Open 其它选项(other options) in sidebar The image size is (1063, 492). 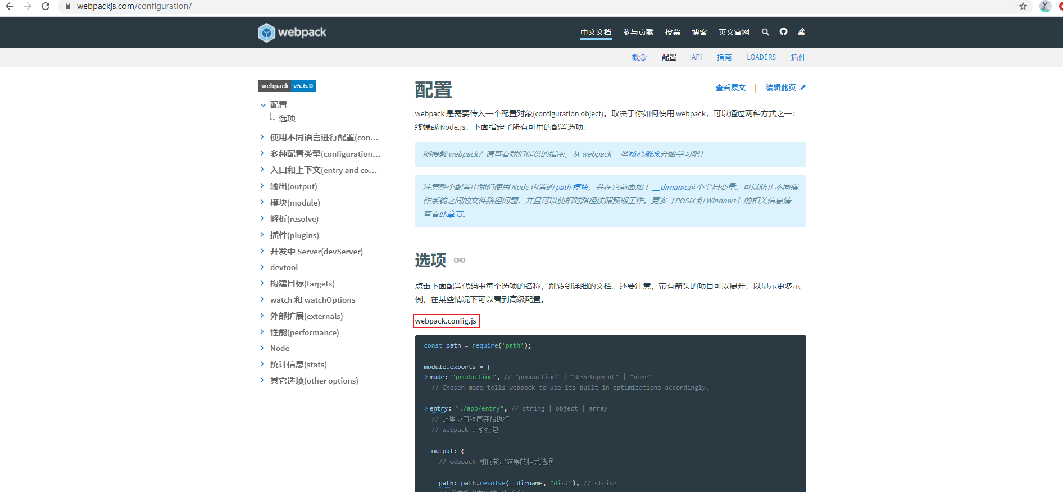pos(314,381)
